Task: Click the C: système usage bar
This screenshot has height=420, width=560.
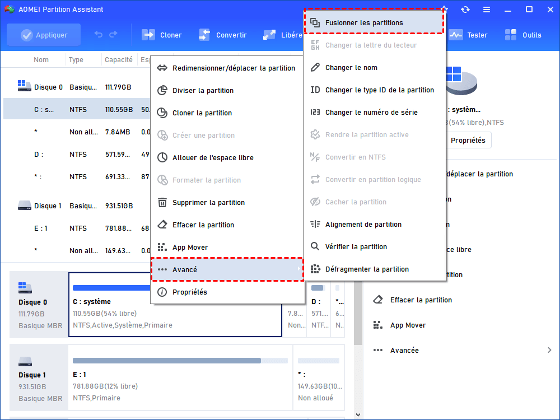Action: [x=175, y=288]
